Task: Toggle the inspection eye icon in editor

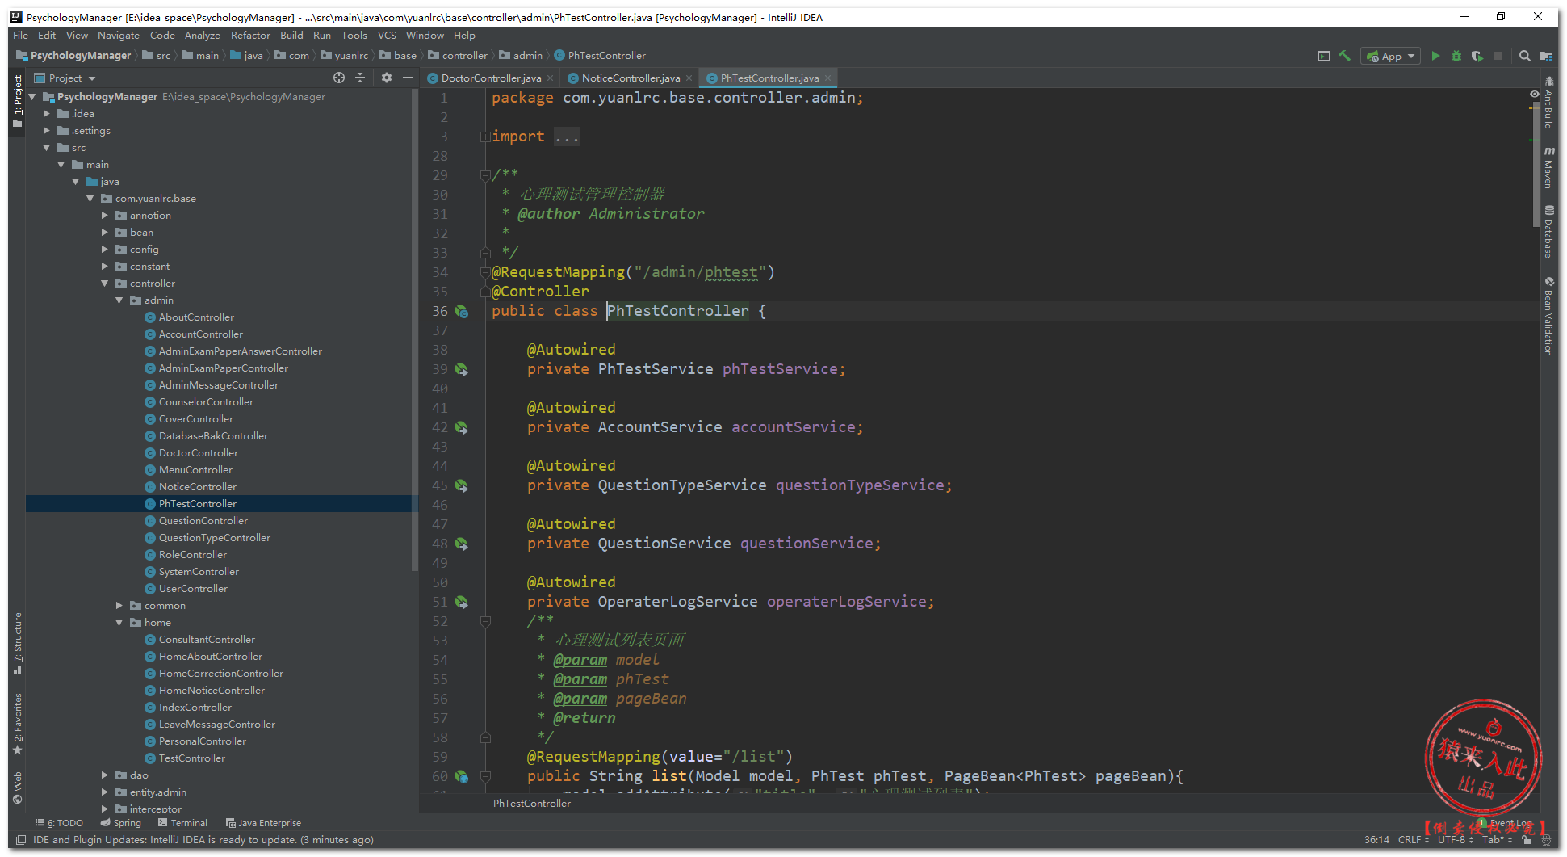Action: [x=1534, y=95]
